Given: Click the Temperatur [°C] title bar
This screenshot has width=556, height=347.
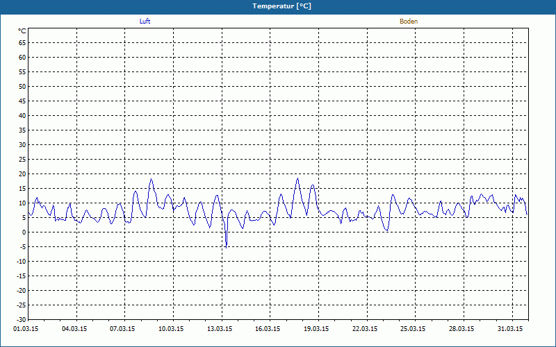Looking at the screenshot, I should pos(278,6).
